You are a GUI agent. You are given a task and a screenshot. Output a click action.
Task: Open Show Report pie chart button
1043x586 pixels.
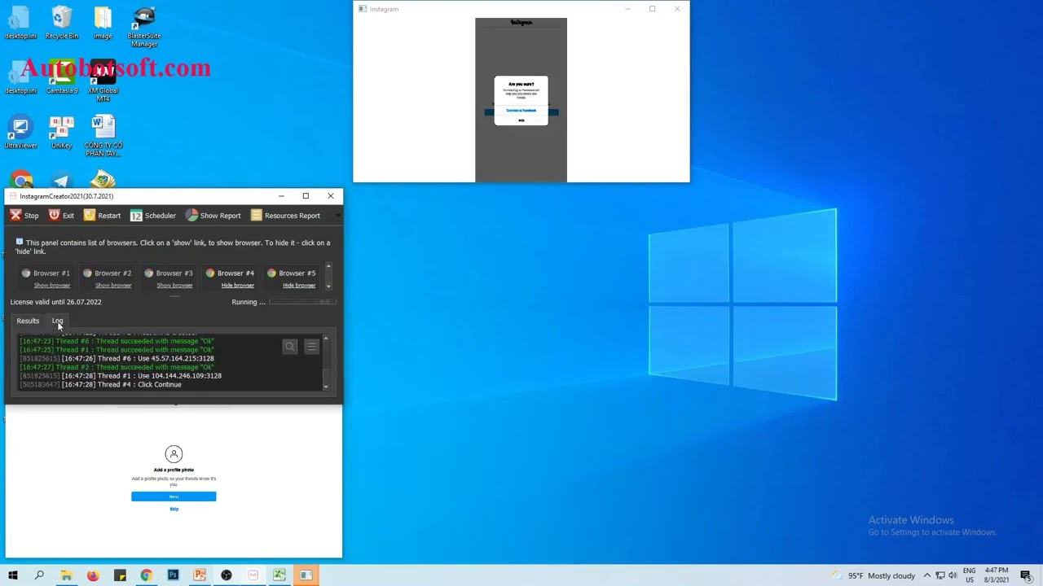point(213,216)
